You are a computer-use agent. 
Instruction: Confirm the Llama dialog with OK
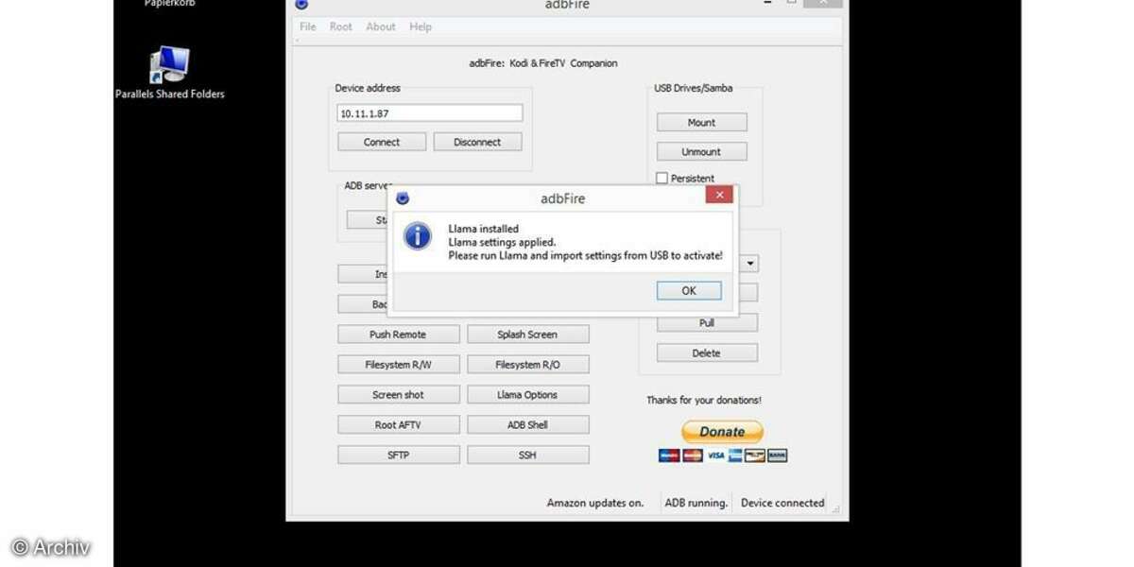coord(689,291)
